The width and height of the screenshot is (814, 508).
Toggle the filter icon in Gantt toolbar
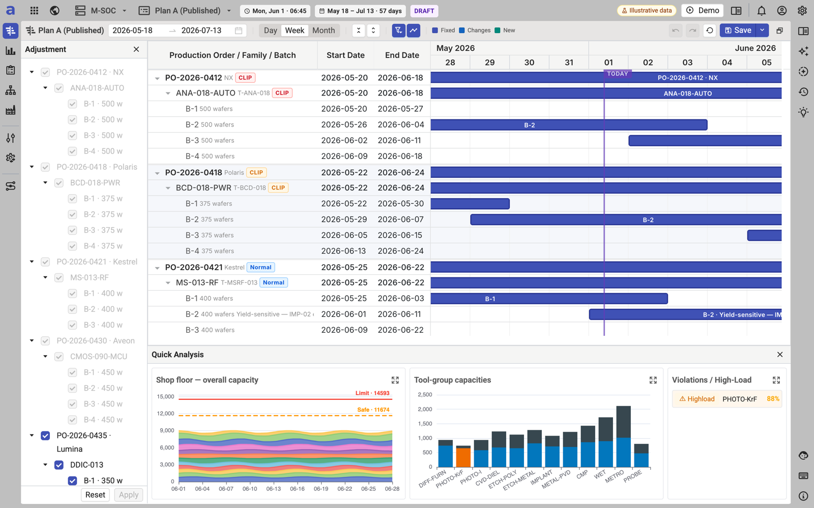pos(398,30)
